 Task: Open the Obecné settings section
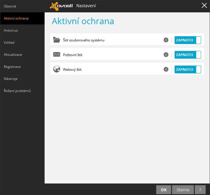pyautogui.click(x=22, y=6)
